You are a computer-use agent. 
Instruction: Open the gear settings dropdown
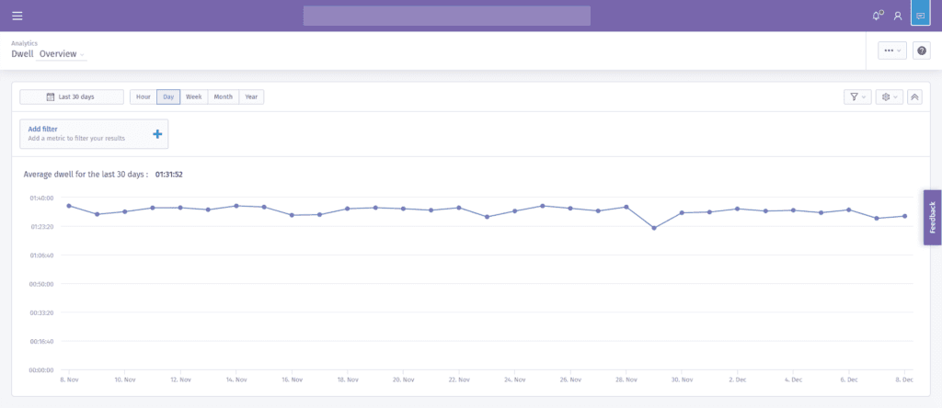pos(890,96)
